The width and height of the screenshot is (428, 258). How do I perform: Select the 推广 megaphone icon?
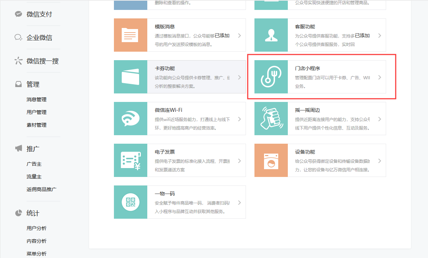click(x=18, y=149)
